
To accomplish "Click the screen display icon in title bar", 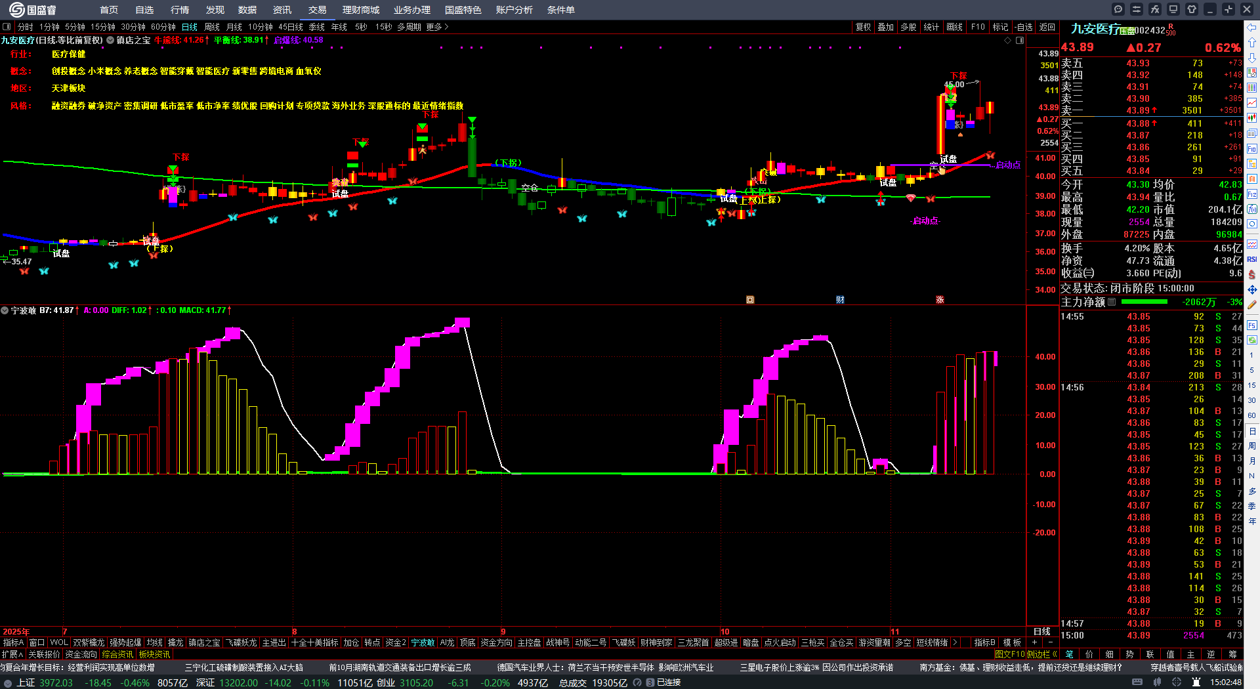I will click(1173, 9).
